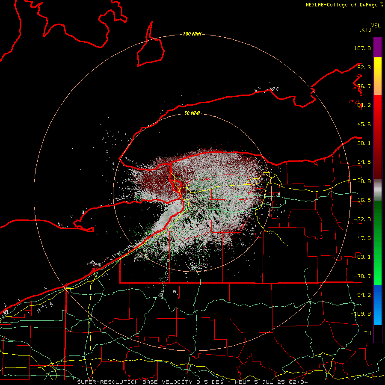Click the [KT] units label
Screen dimensions: 385x385
coord(365,30)
